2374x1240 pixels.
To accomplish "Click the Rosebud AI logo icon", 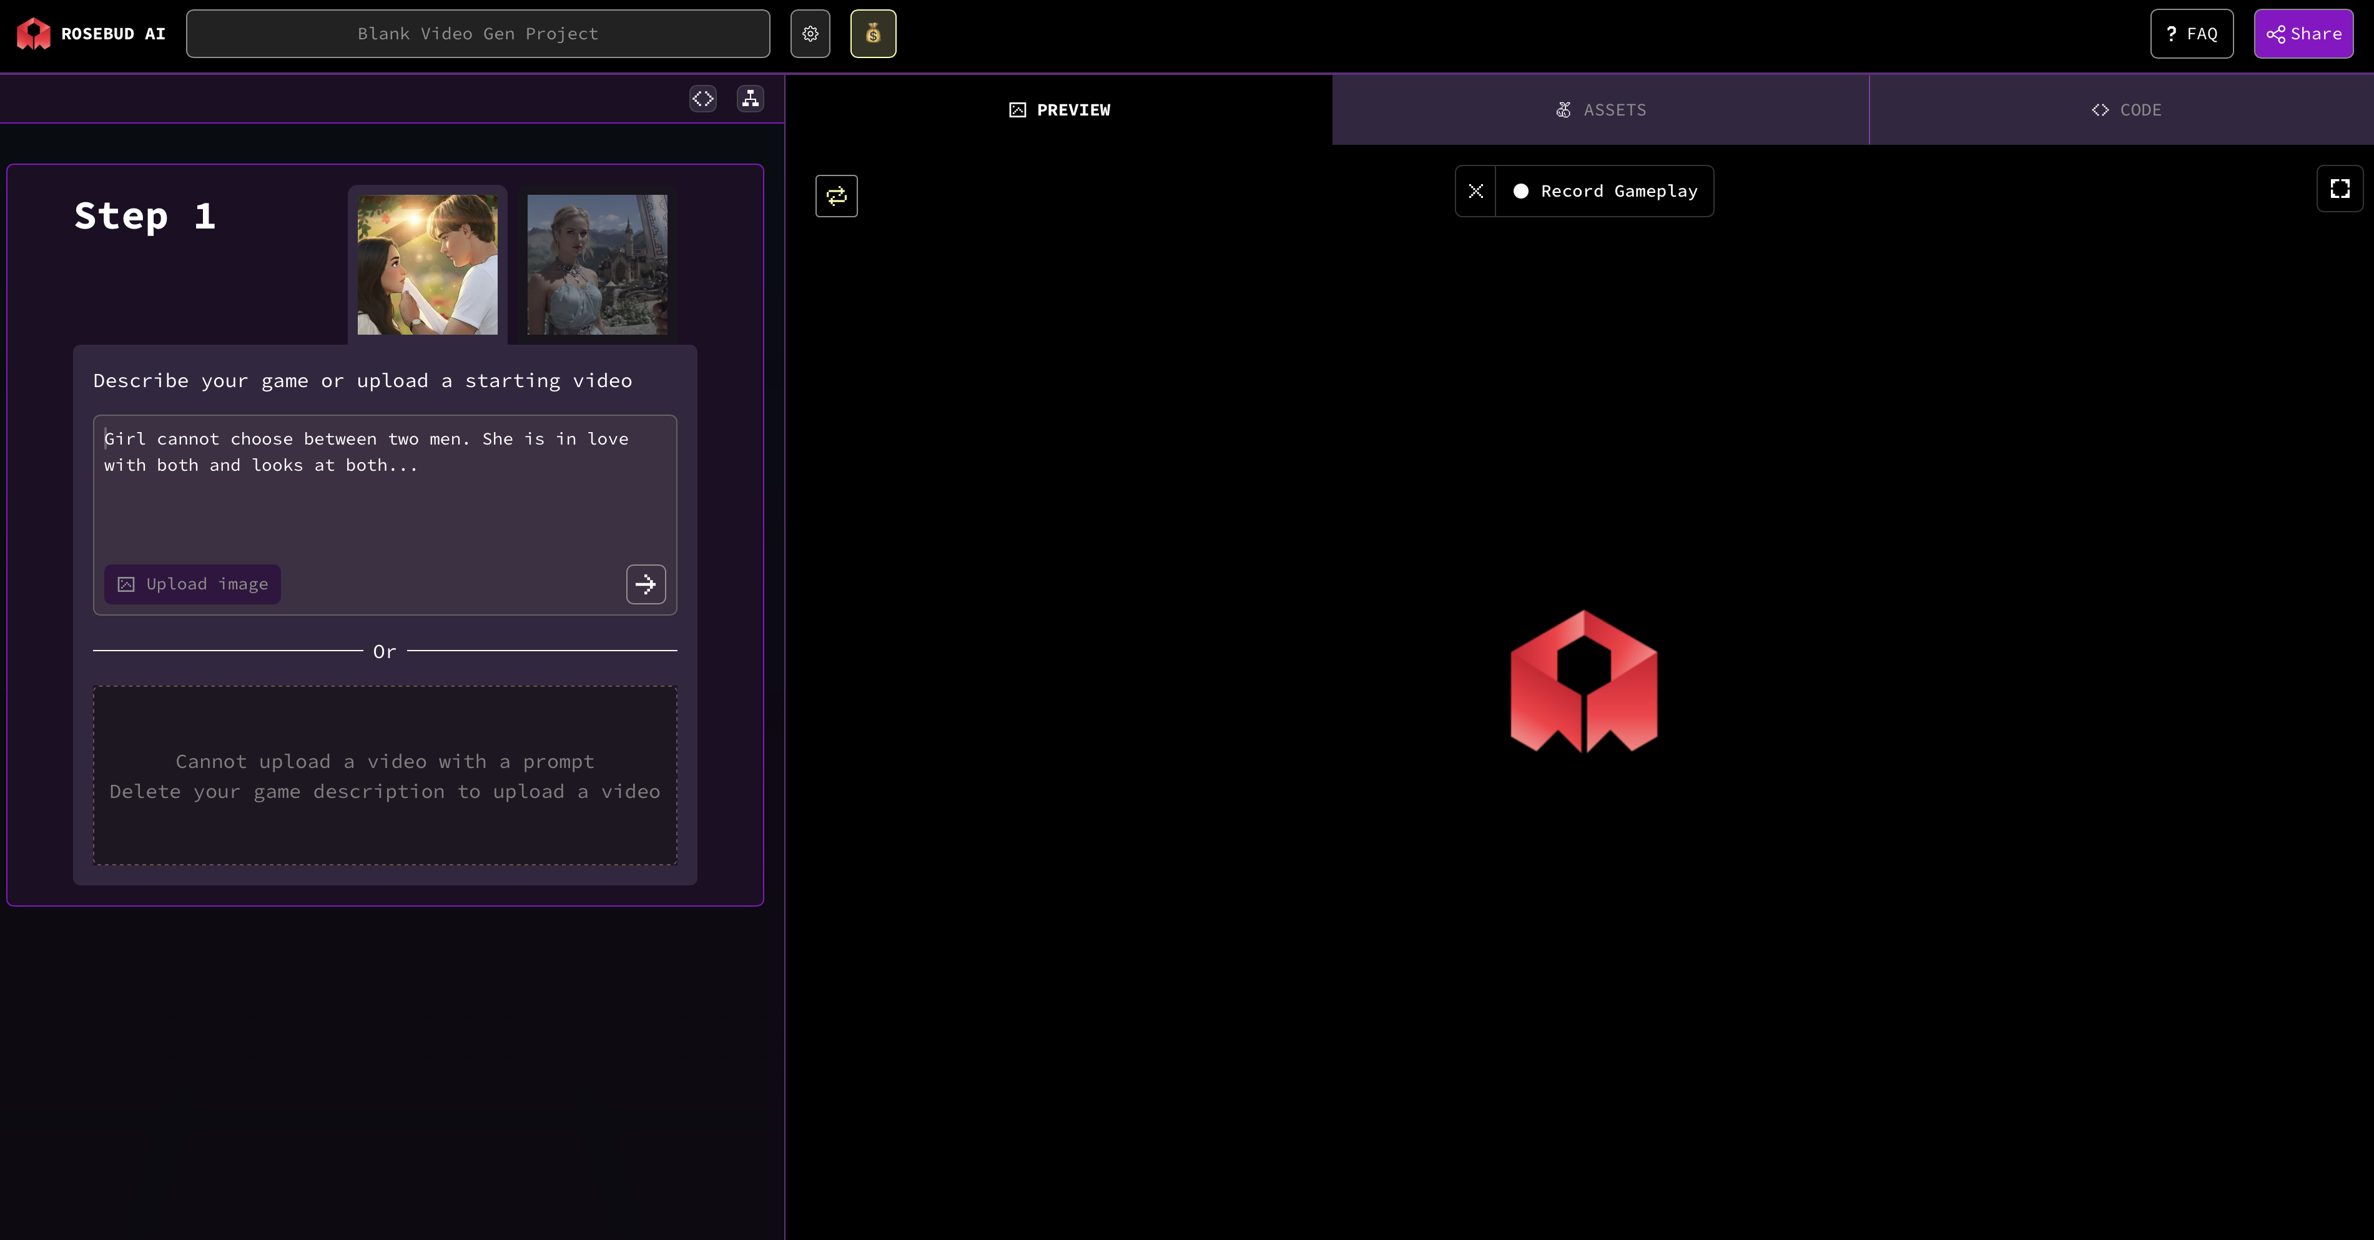I will point(34,34).
